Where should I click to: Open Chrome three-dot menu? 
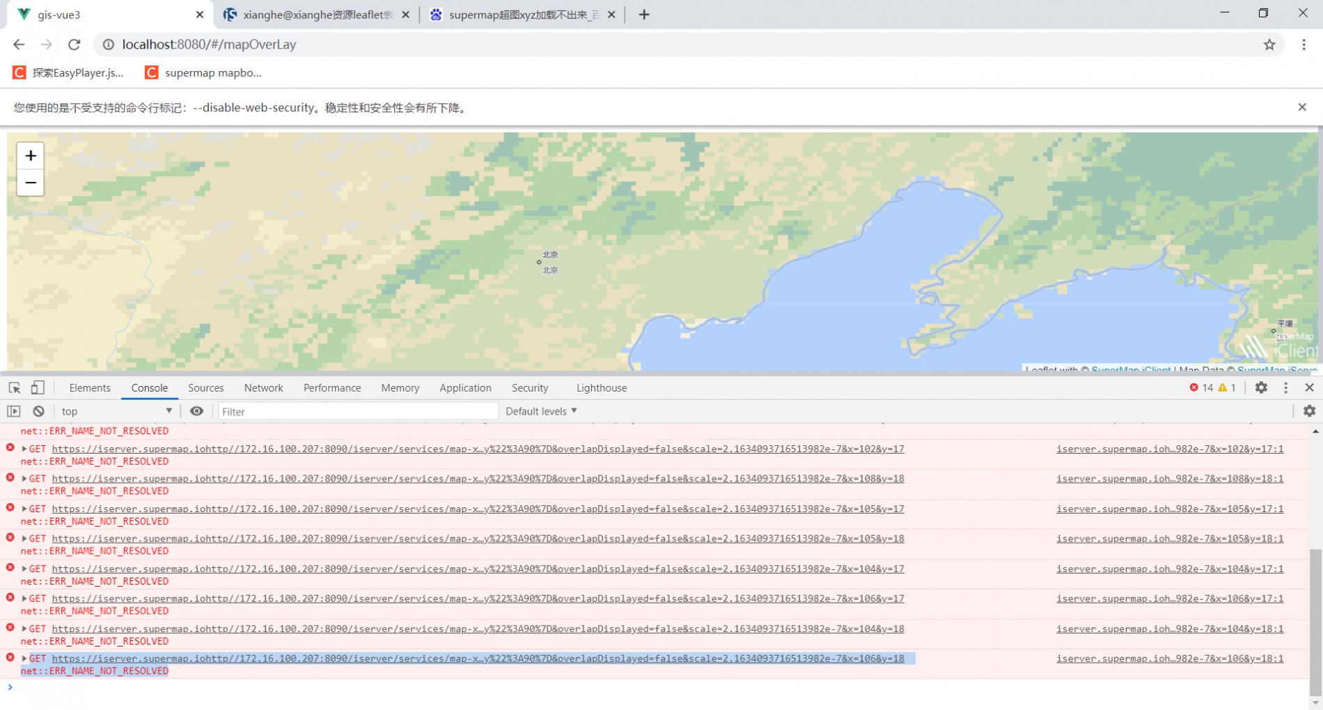click(x=1304, y=45)
